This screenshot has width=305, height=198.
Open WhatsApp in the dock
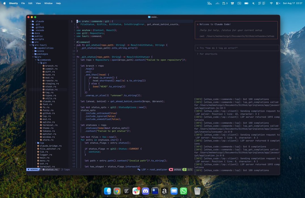pyautogui.click(x=184, y=191)
